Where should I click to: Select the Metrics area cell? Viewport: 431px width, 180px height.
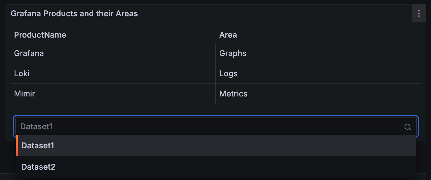click(233, 94)
